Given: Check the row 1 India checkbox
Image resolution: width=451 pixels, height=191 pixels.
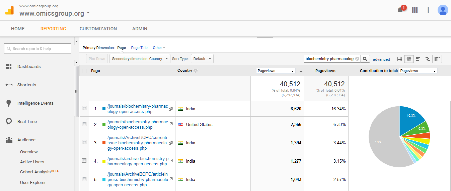Looking at the screenshot, I should tap(84, 108).
